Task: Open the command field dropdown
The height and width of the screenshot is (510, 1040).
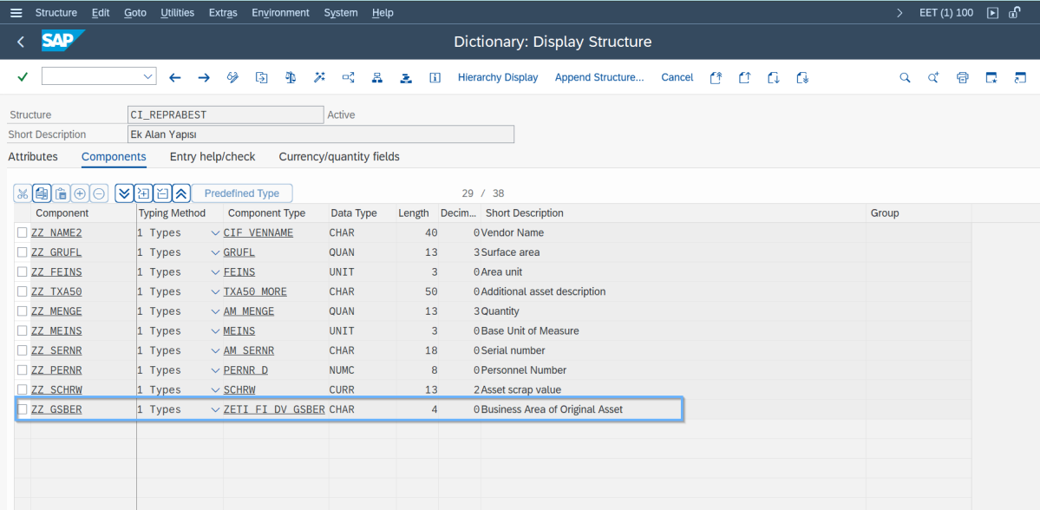Action: (147, 77)
